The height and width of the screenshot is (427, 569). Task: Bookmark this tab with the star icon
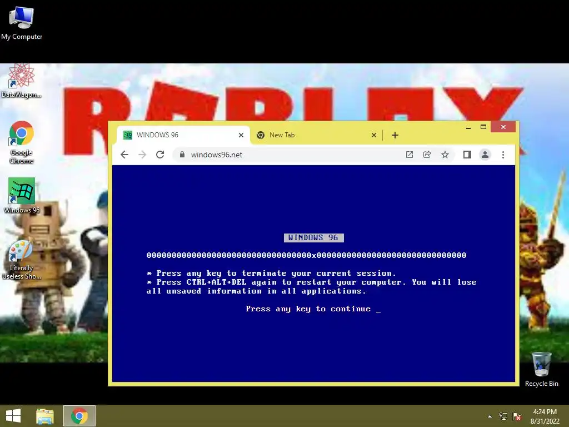click(445, 155)
